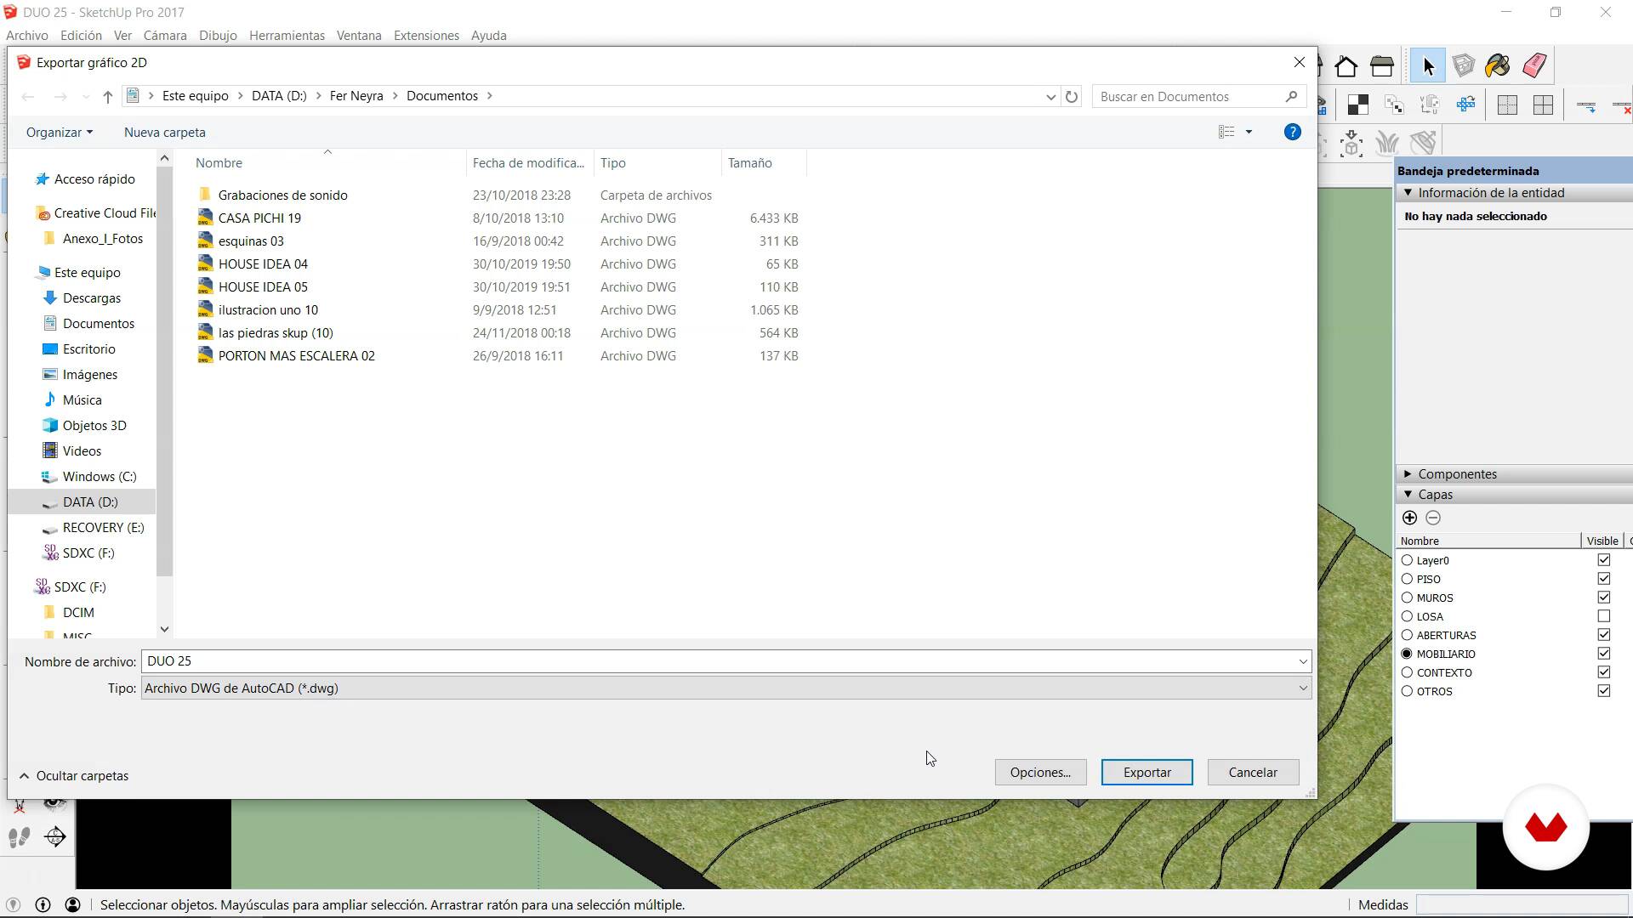The width and height of the screenshot is (1633, 918).
Task: Open Escritorio in the navigation pane
Action: pyautogui.click(x=88, y=349)
